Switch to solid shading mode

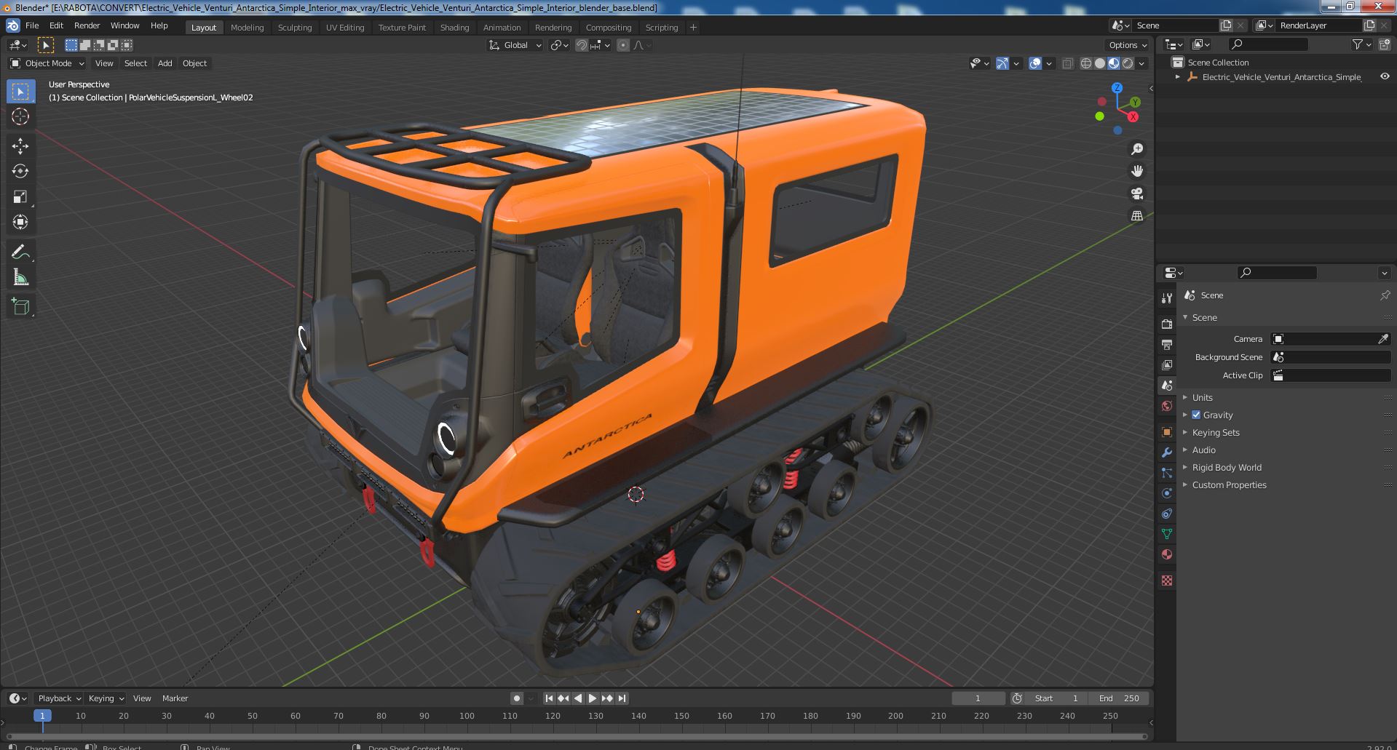coord(1100,63)
